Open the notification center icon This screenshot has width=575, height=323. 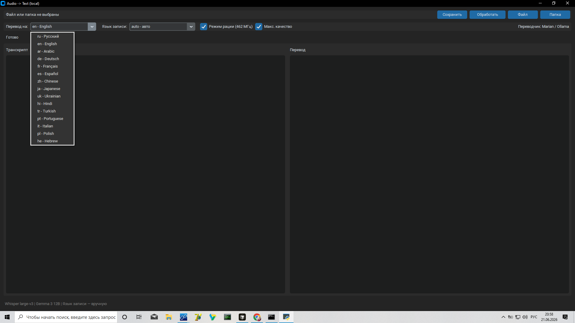coord(565,317)
